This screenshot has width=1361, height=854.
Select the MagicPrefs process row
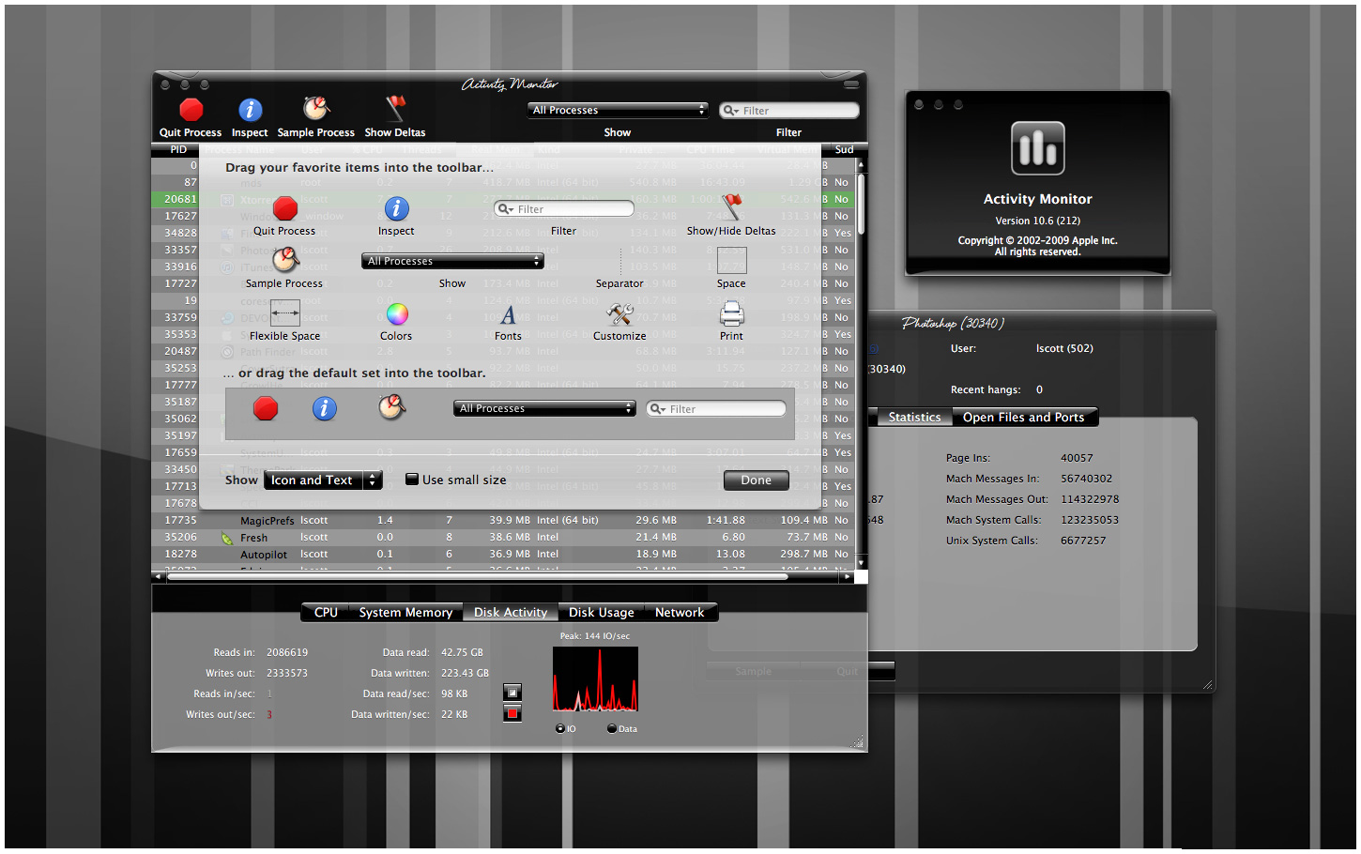click(503, 520)
